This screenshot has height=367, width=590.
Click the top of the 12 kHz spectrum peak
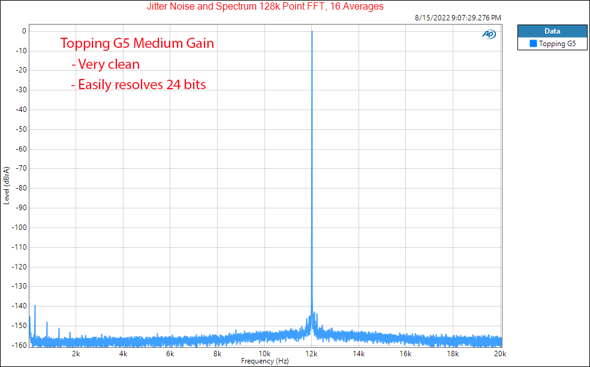312,32
